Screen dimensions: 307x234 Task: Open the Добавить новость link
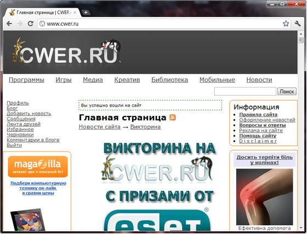coord(29,114)
